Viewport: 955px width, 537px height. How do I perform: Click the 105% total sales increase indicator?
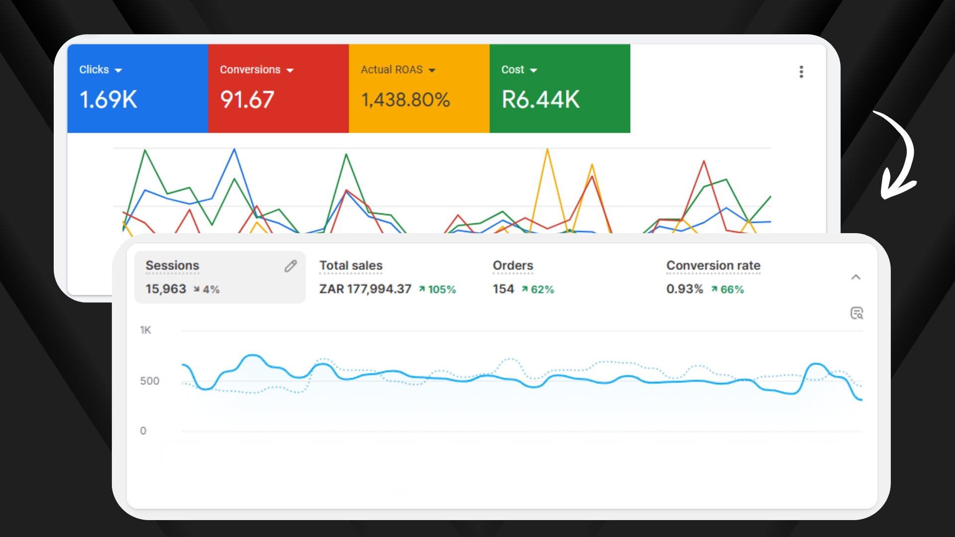pos(437,289)
